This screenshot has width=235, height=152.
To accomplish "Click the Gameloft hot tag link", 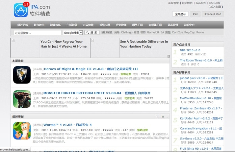I will (x=153, y=32).
